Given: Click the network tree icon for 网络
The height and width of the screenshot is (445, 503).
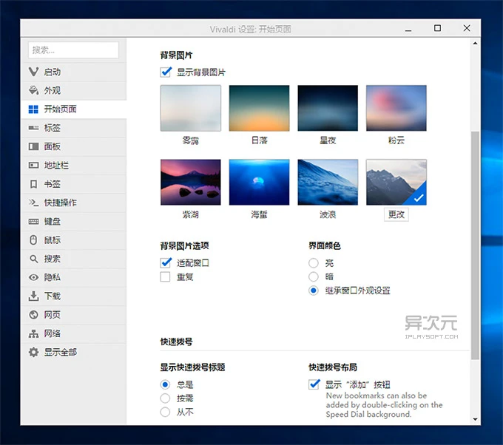Looking at the screenshot, I should coord(33,334).
